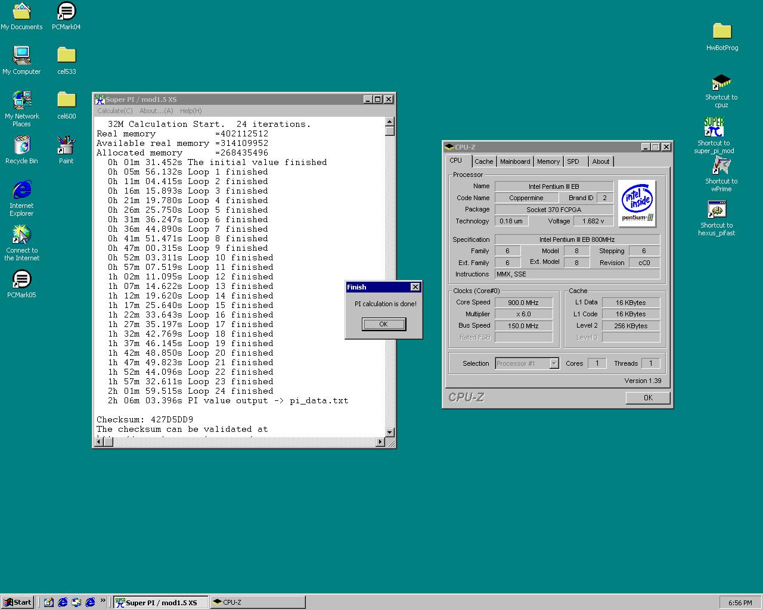Click the CPU-Z title bar icon
Image resolution: width=763 pixels, height=610 pixels.
click(x=449, y=147)
